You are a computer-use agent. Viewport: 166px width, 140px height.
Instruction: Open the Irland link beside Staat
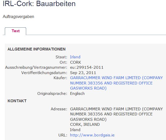pos(75,57)
